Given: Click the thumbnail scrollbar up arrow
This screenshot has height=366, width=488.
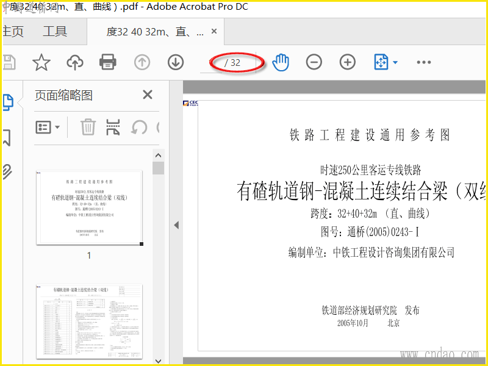Looking at the screenshot, I should pyautogui.click(x=158, y=156).
